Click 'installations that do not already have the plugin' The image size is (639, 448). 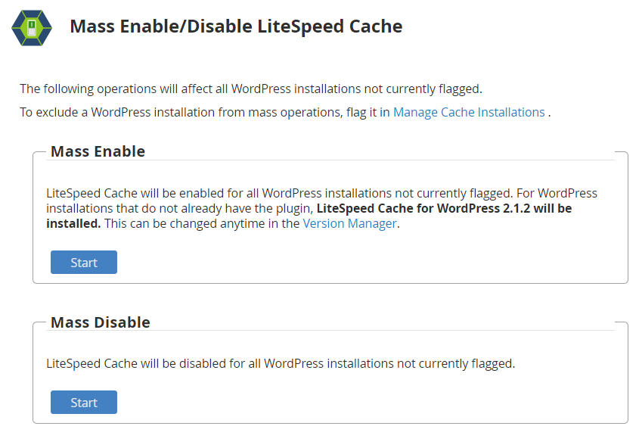179,208
